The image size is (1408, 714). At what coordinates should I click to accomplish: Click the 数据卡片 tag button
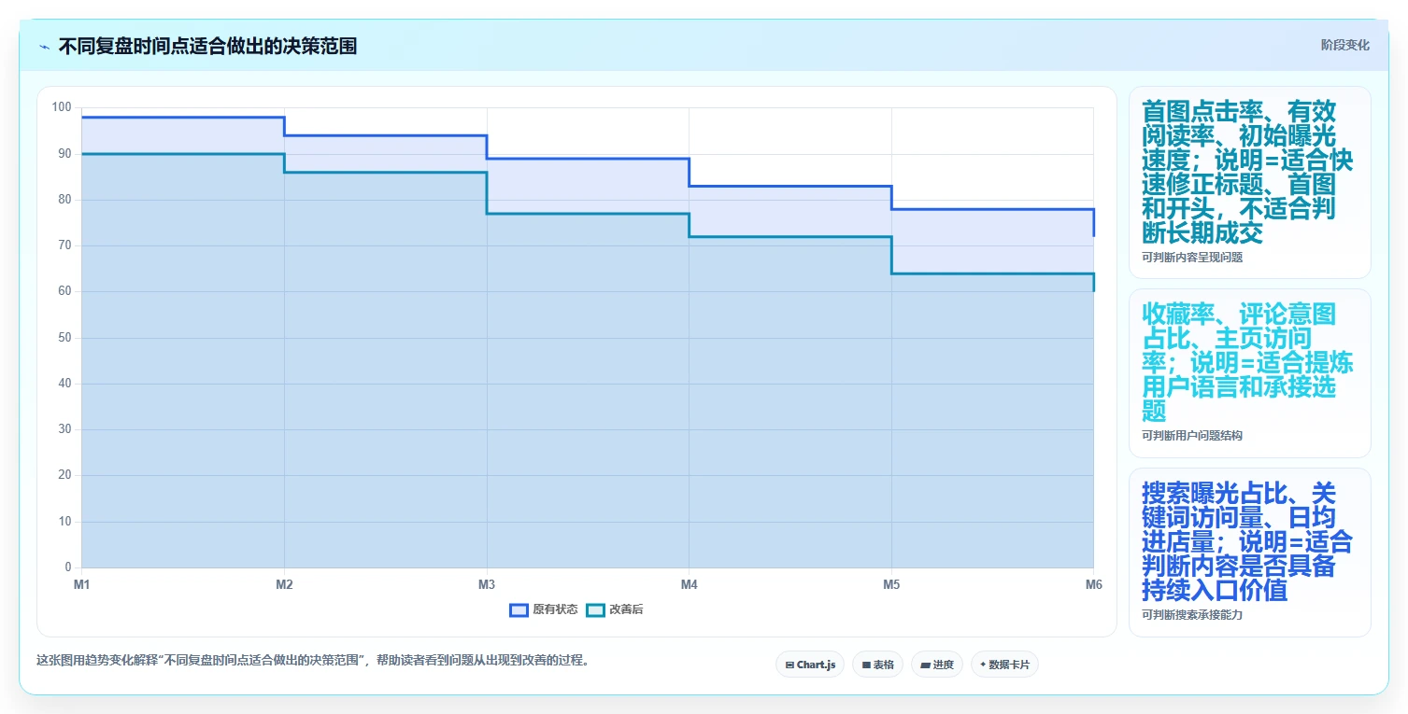(x=1004, y=665)
